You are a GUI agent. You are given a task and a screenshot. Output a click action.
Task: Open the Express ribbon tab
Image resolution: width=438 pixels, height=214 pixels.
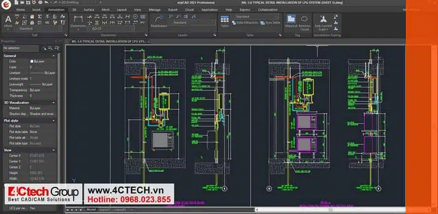pyautogui.click(x=245, y=10)
